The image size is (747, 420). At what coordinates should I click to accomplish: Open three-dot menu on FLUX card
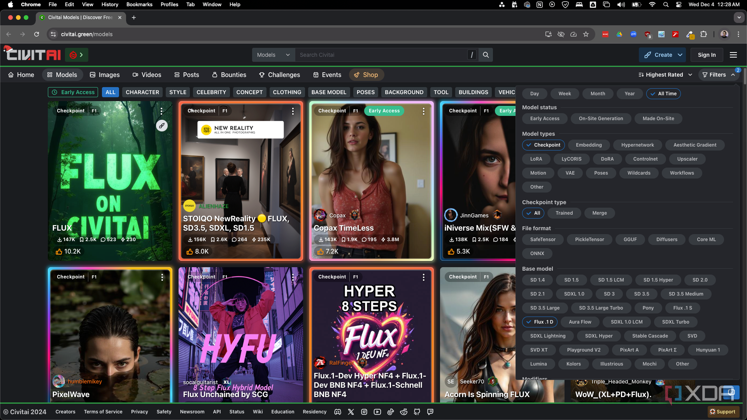pos(161,111)
